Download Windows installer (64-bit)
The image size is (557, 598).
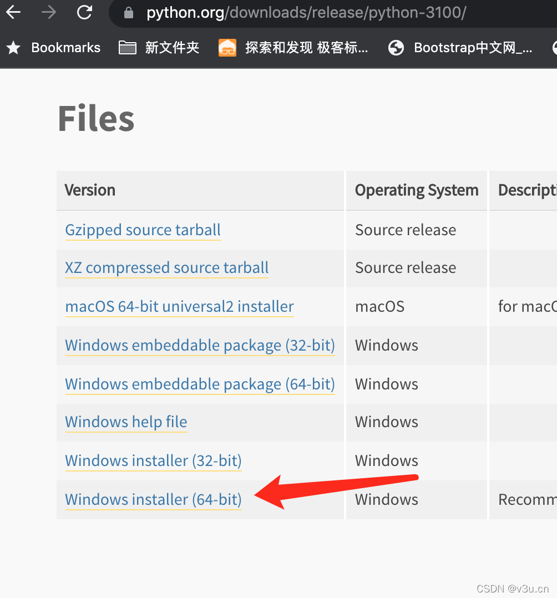[153, 500]
